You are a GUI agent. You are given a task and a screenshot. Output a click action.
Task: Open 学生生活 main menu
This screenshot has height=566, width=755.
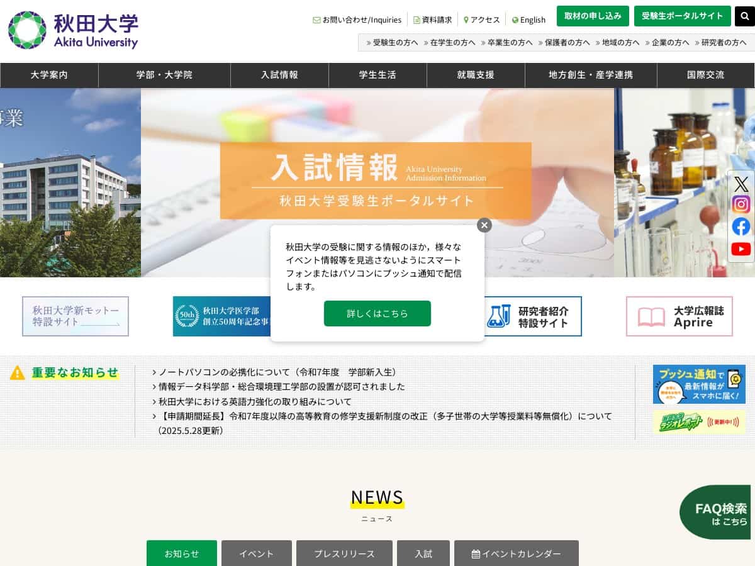377,75
